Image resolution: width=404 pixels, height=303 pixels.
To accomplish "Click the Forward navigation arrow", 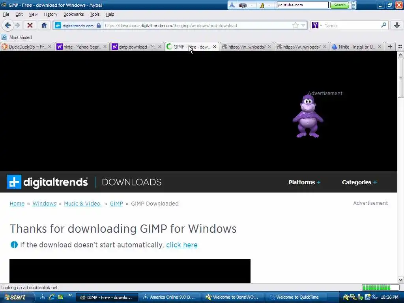I will (17, 25).
